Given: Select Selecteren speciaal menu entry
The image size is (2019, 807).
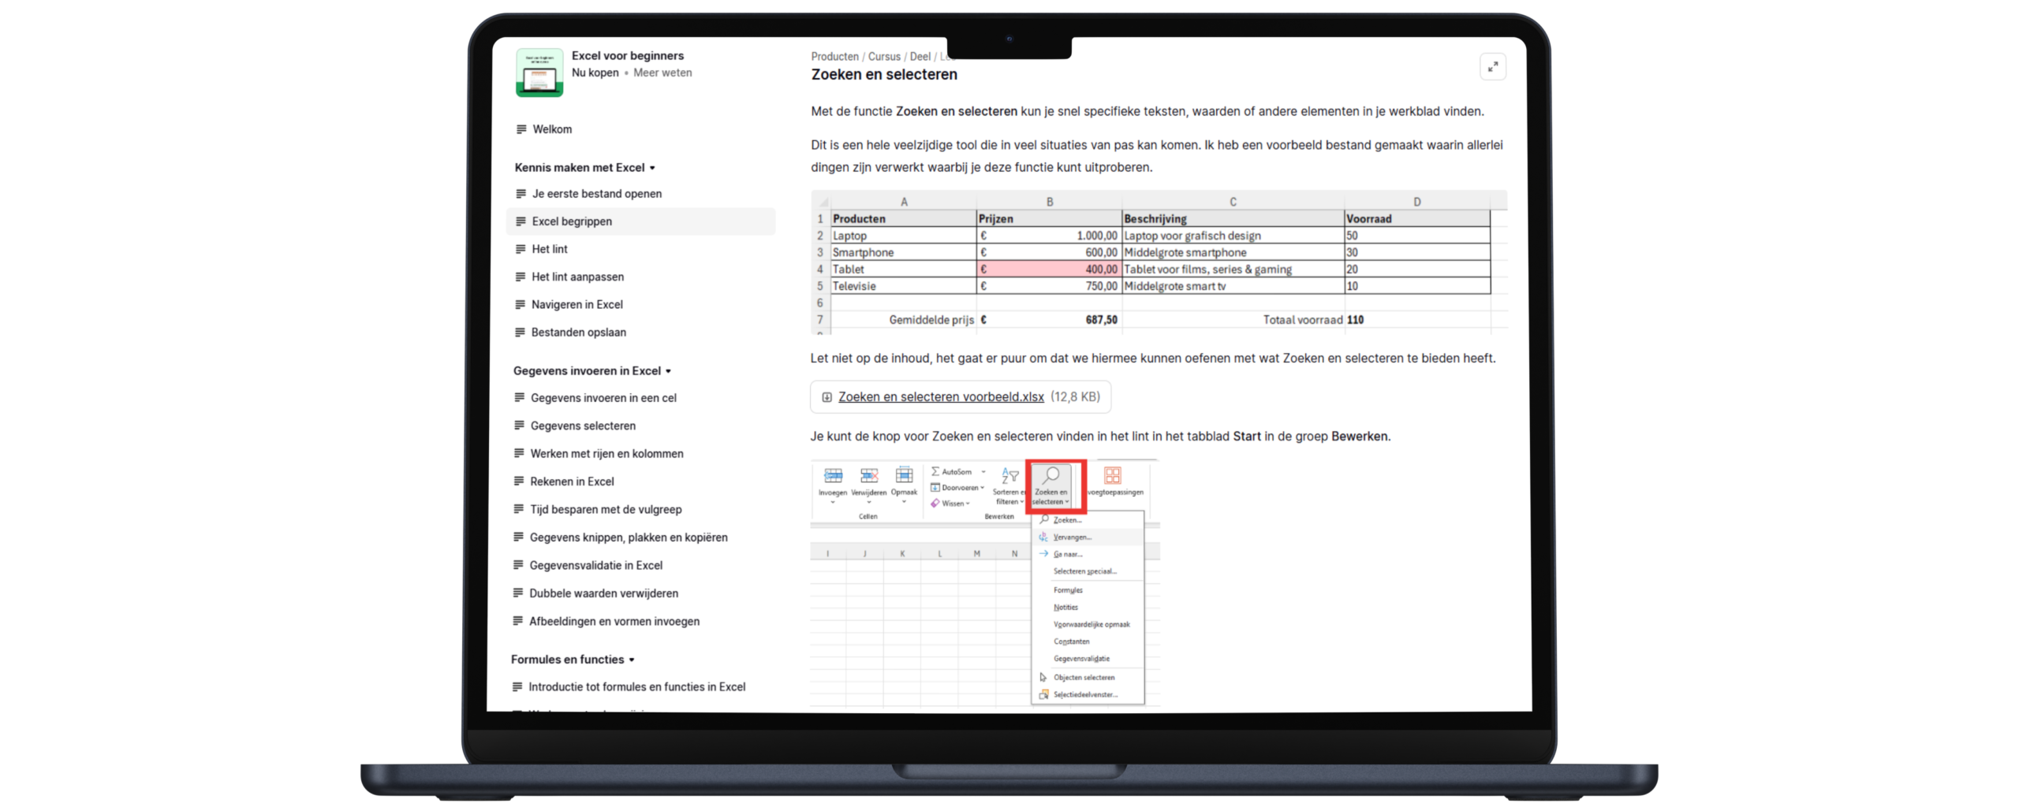Looking at the screenshot, I should 1085,571.
